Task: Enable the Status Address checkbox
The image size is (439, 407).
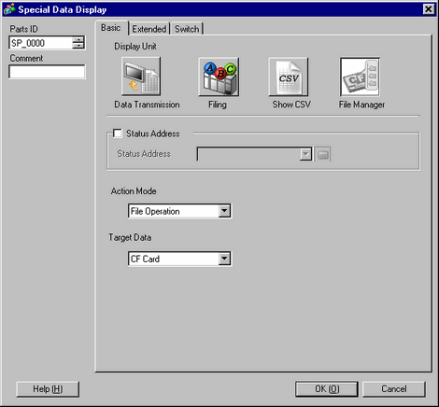Action: coord(118,133)
